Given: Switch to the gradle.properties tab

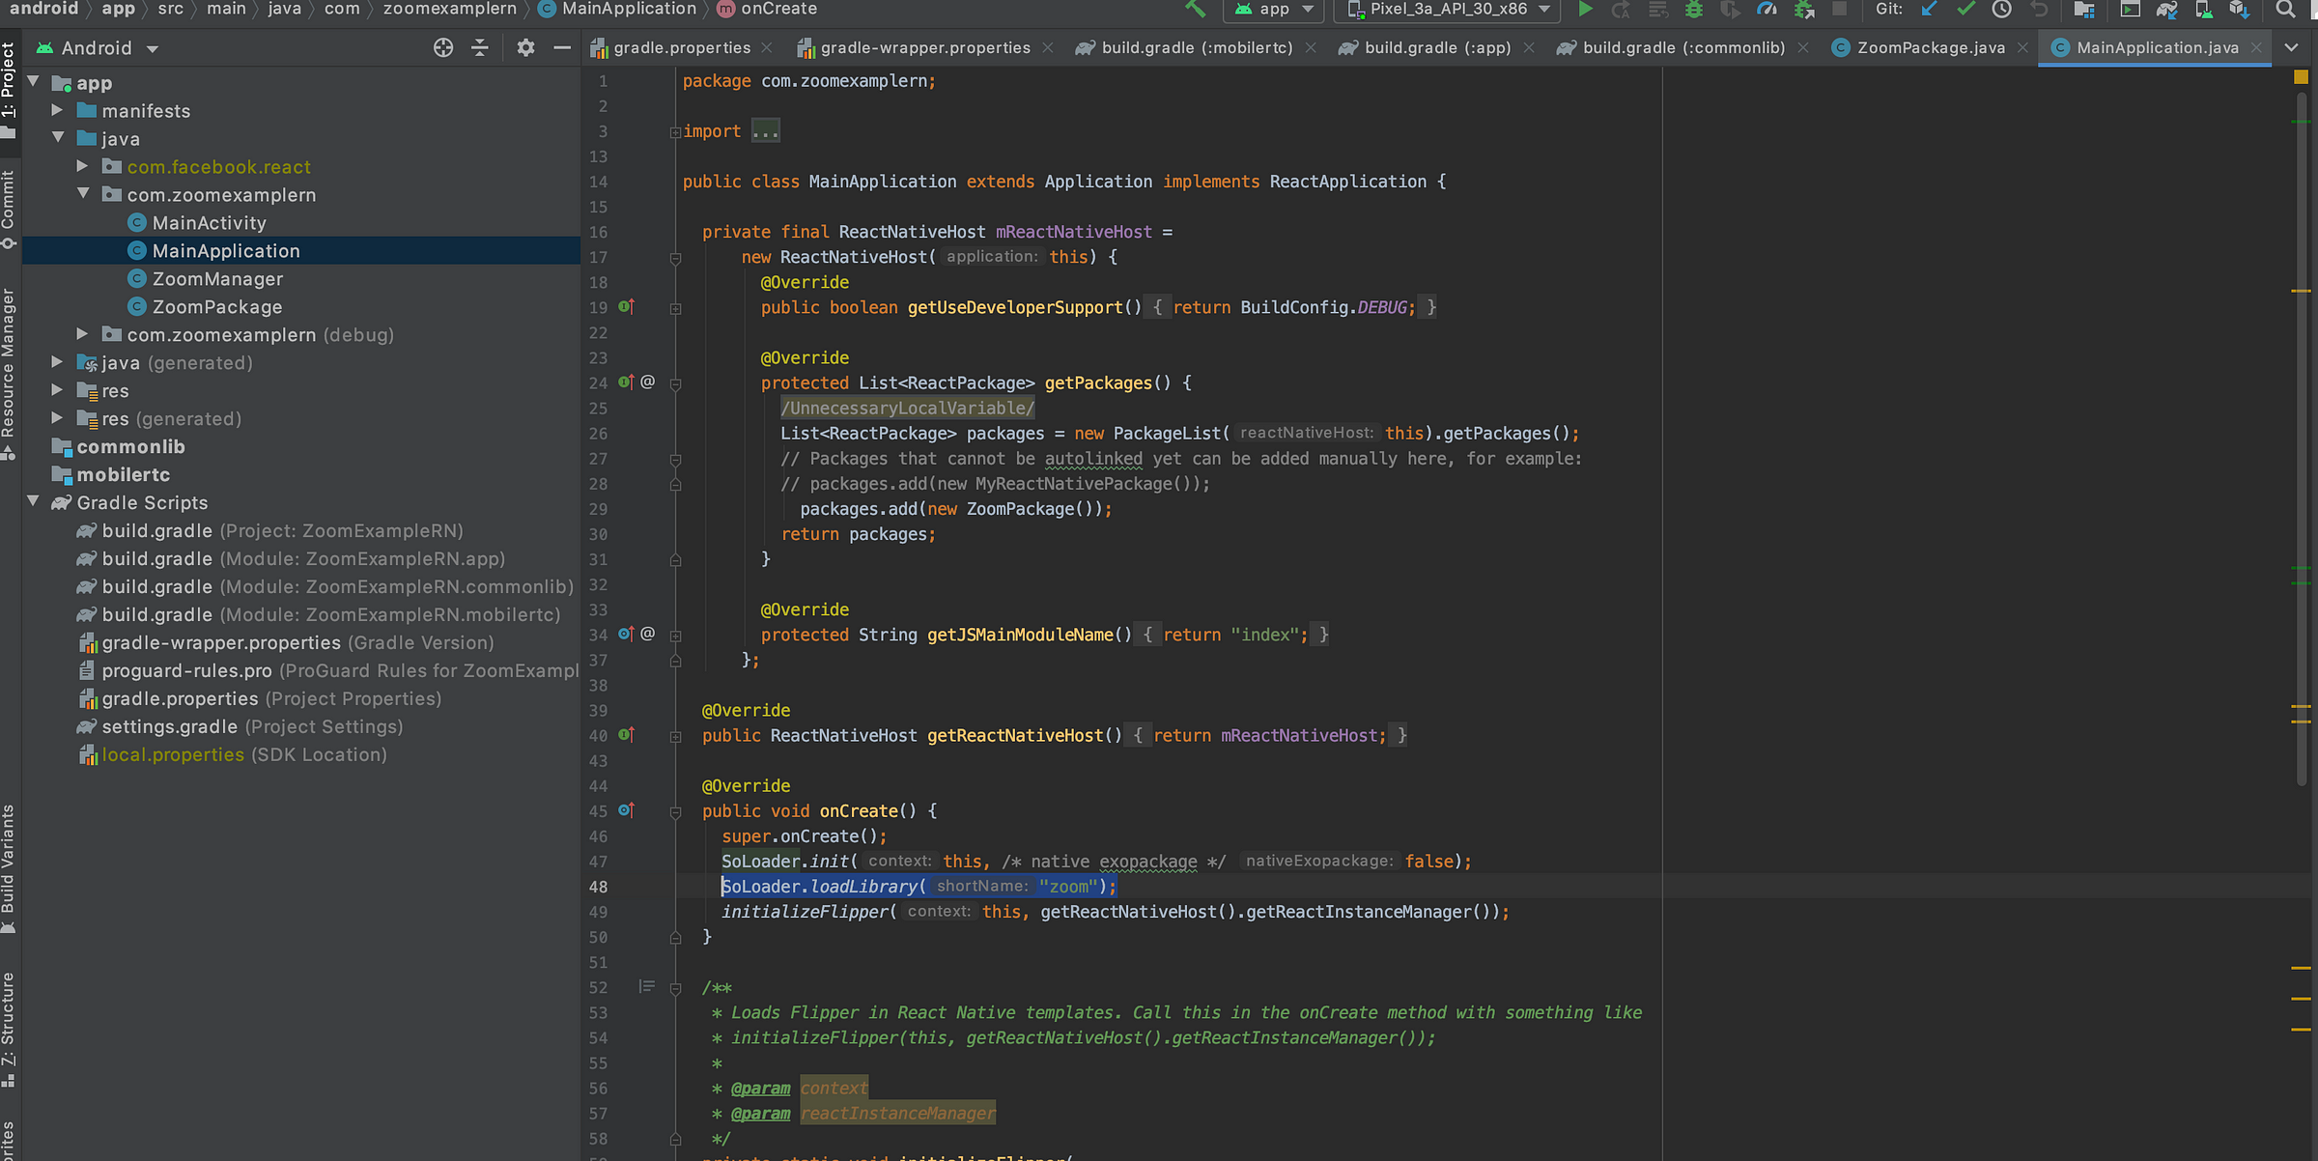Looking at the screenshot, I should (681, 47).
